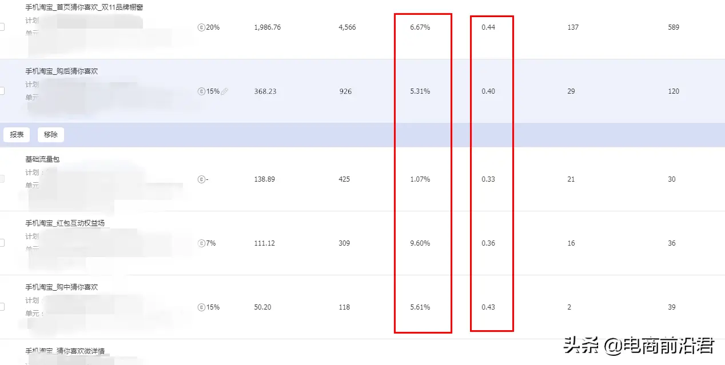725x365 pixels.
Task: Tick the checkbox for 购中猜你喜欢 row
Action: click(x=2, y=307)
